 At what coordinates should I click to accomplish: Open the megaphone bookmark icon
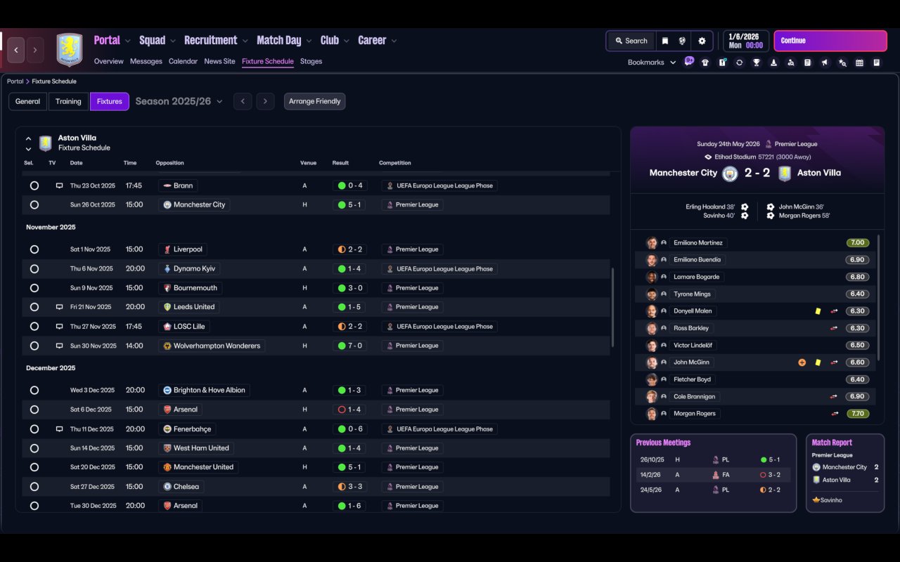825,63
